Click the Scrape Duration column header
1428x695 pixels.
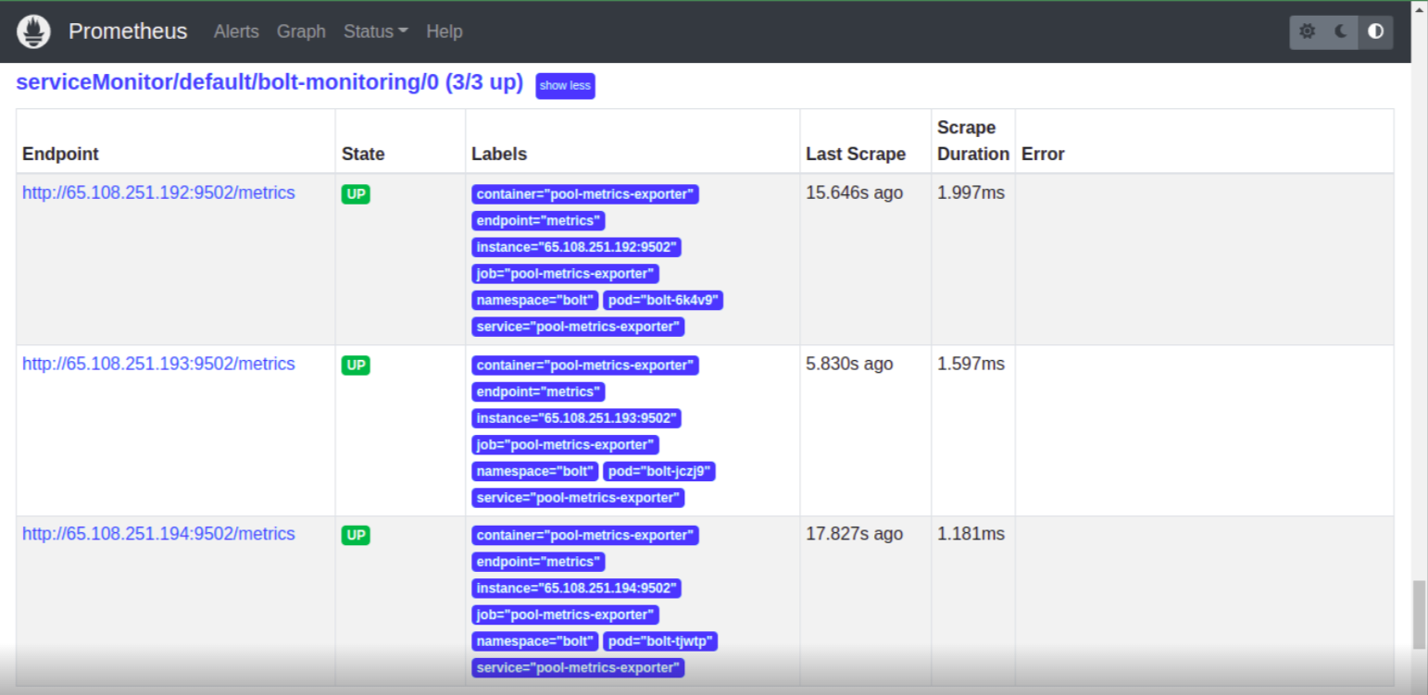point(973,141)
